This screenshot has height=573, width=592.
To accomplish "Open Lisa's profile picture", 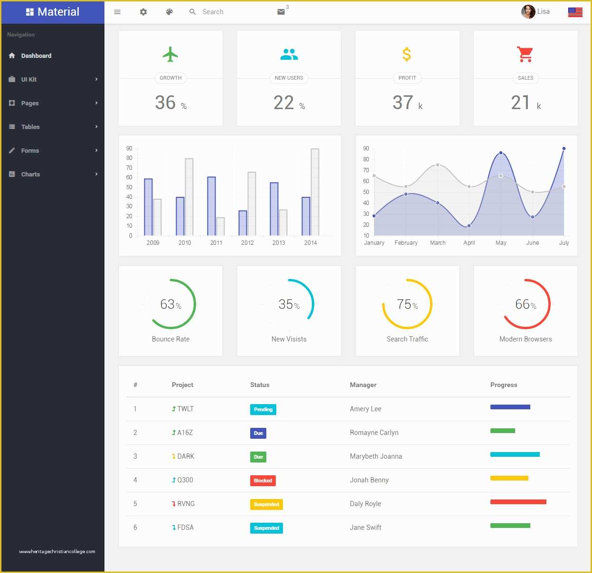I will point(528,11).
